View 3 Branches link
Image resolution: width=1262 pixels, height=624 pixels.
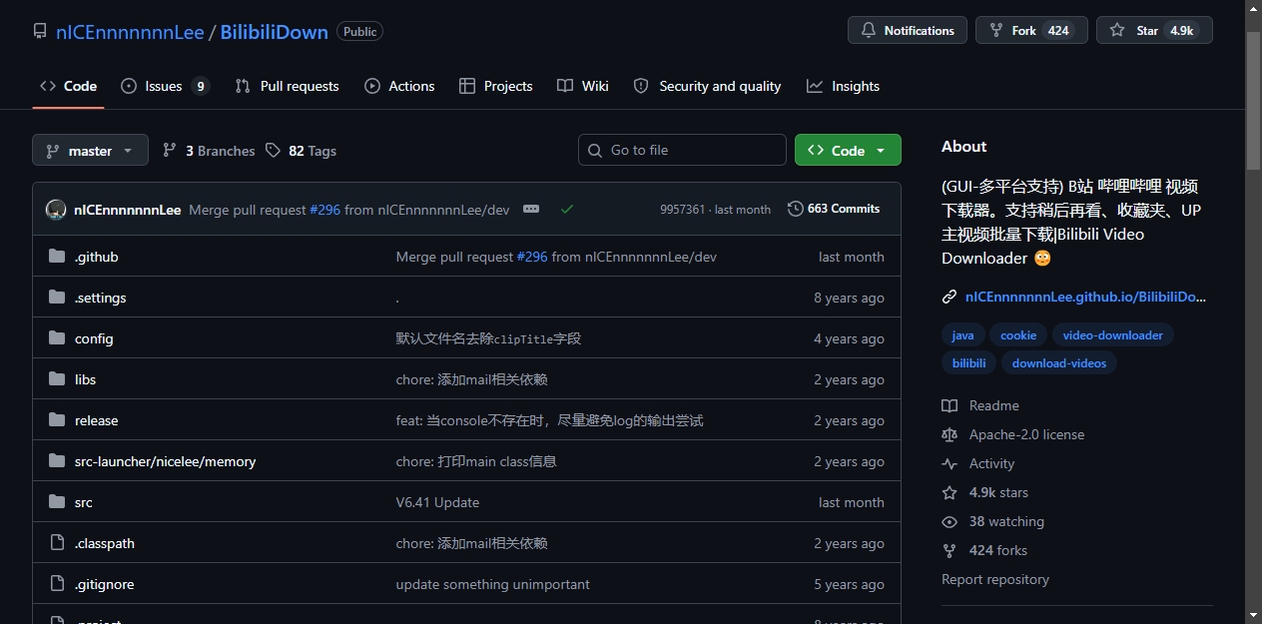coord(209,151)
